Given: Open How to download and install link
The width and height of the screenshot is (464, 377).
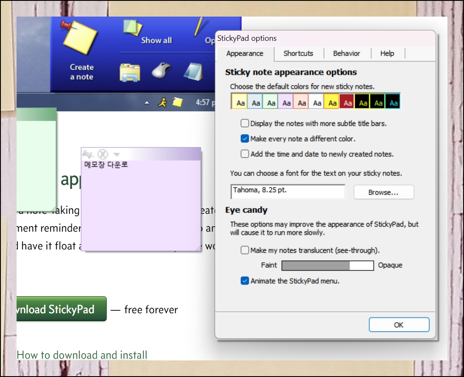Looking at the screenshot, I should (82, 355).
